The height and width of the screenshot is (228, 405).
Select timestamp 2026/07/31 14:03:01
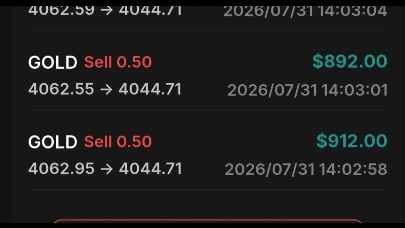point(307,90)
